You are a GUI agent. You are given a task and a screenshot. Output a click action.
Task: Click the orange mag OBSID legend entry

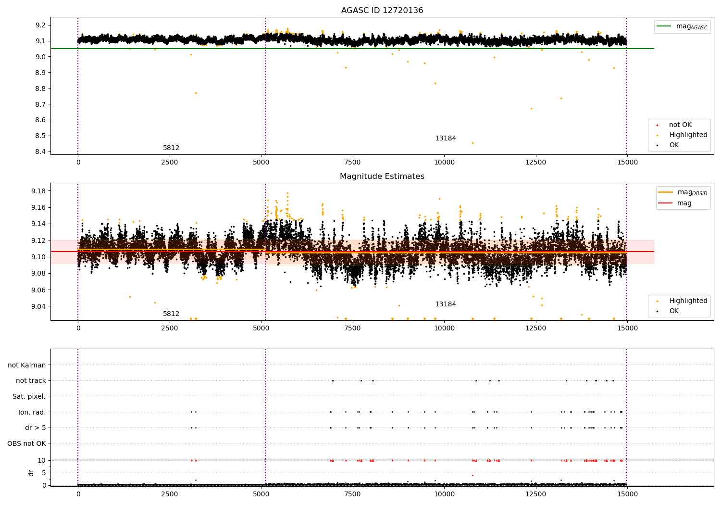coord(683,192)
